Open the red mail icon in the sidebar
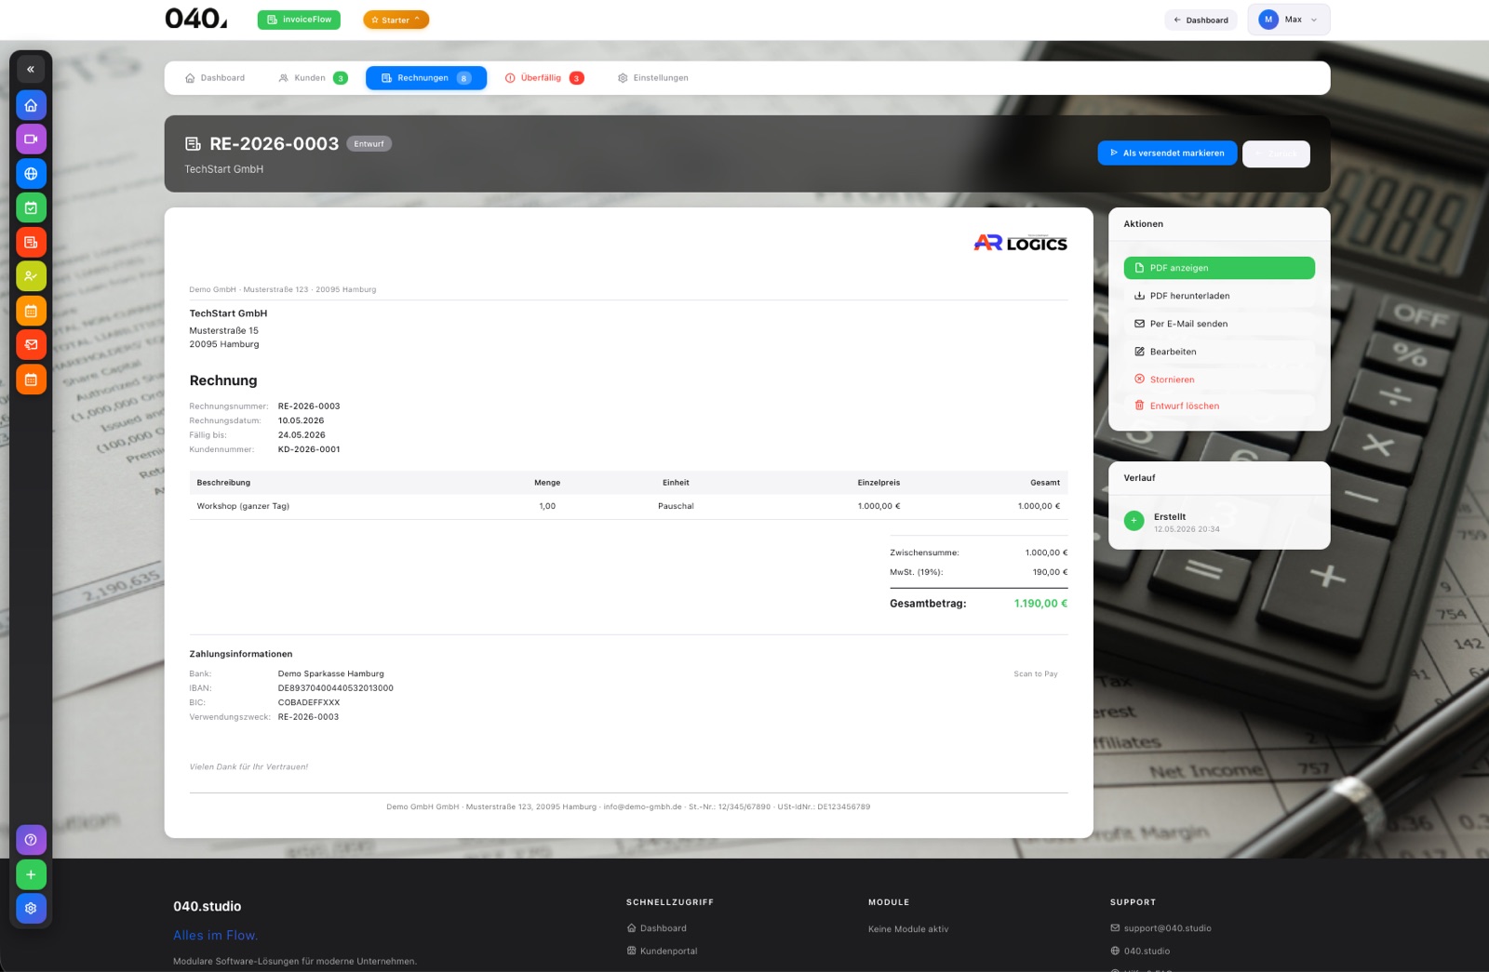The width and height of the screenshot is (1489, 972). point(31,345)
